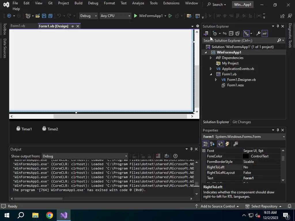Screen dimensions: 295x221
Task: Select the Timer1 component
Action: (24, 129)
